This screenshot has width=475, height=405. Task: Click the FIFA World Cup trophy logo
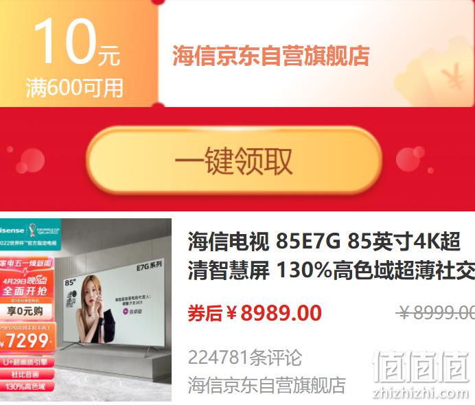32,231
